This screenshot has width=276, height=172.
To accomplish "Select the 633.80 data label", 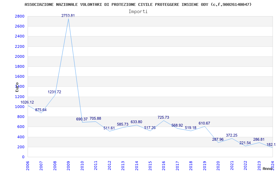I will [136, 122].
